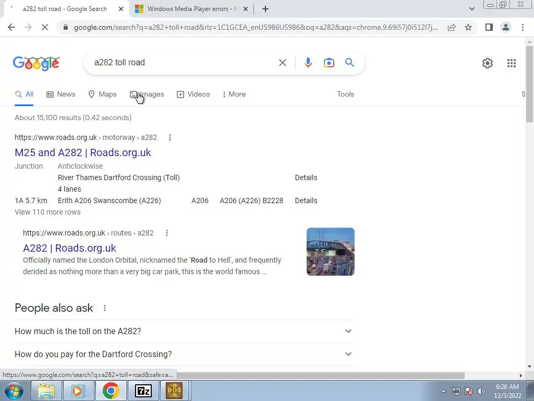Start voice search with the microphone icon
534x401 pixels.
(308, 63)
